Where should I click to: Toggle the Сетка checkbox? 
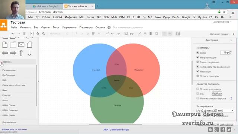197,52
